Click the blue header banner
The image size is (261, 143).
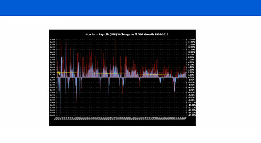[x=130, y=8]
